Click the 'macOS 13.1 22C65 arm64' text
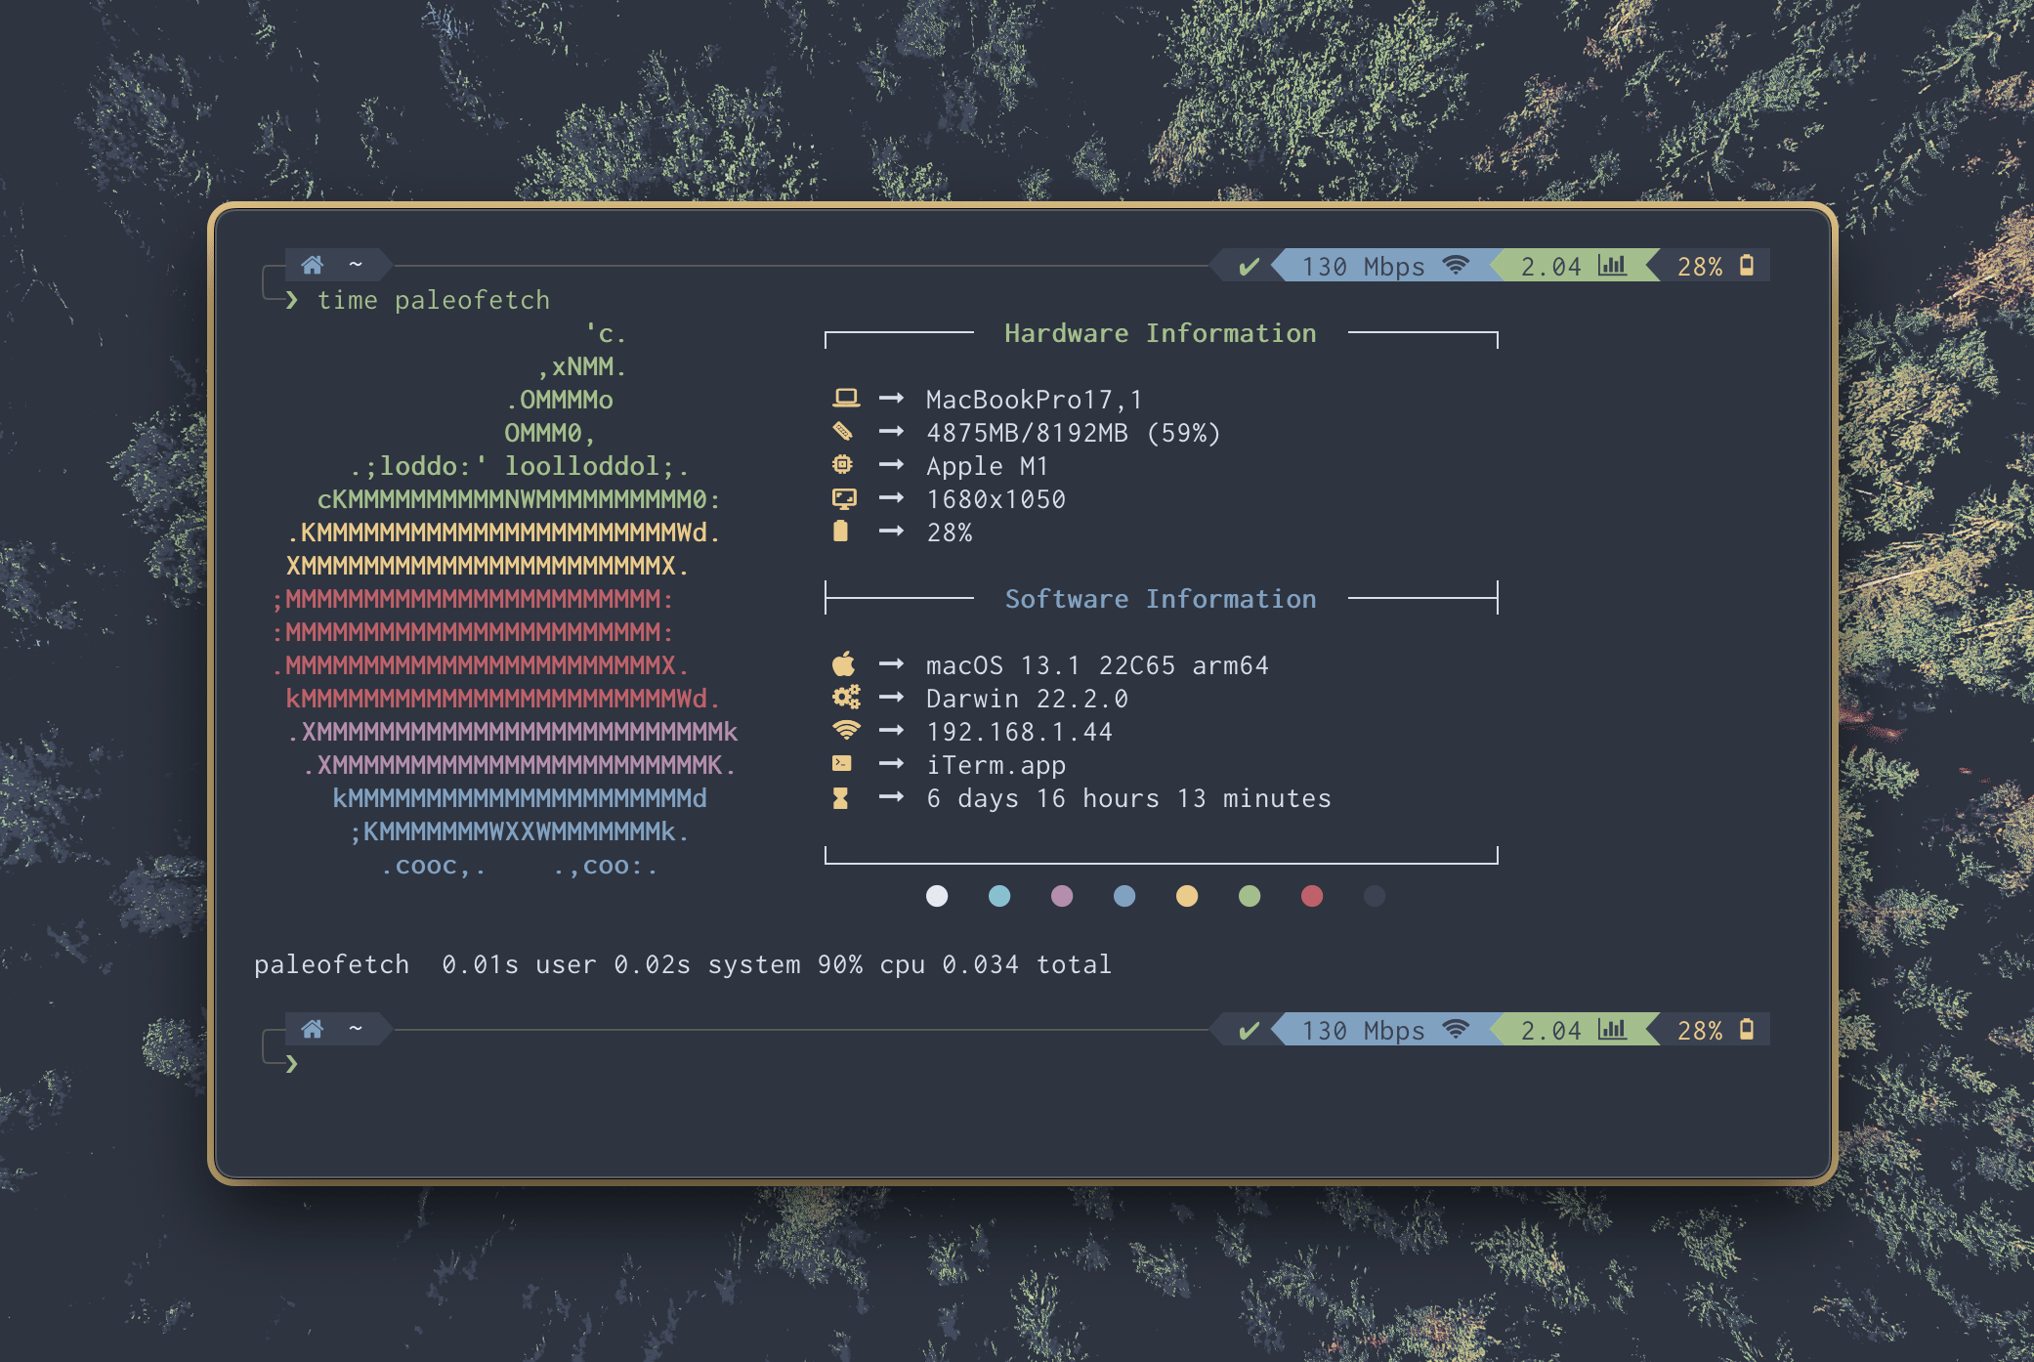The image size is (2034, 1362). (x=1098, y=665)
